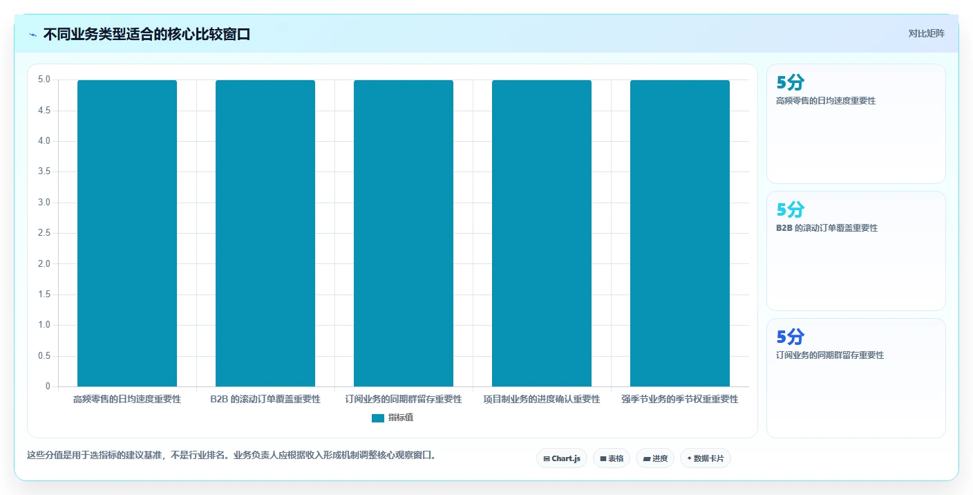
Task: Click the 项目制业务的进度确认重要性 bar
Action: (542, 233)
